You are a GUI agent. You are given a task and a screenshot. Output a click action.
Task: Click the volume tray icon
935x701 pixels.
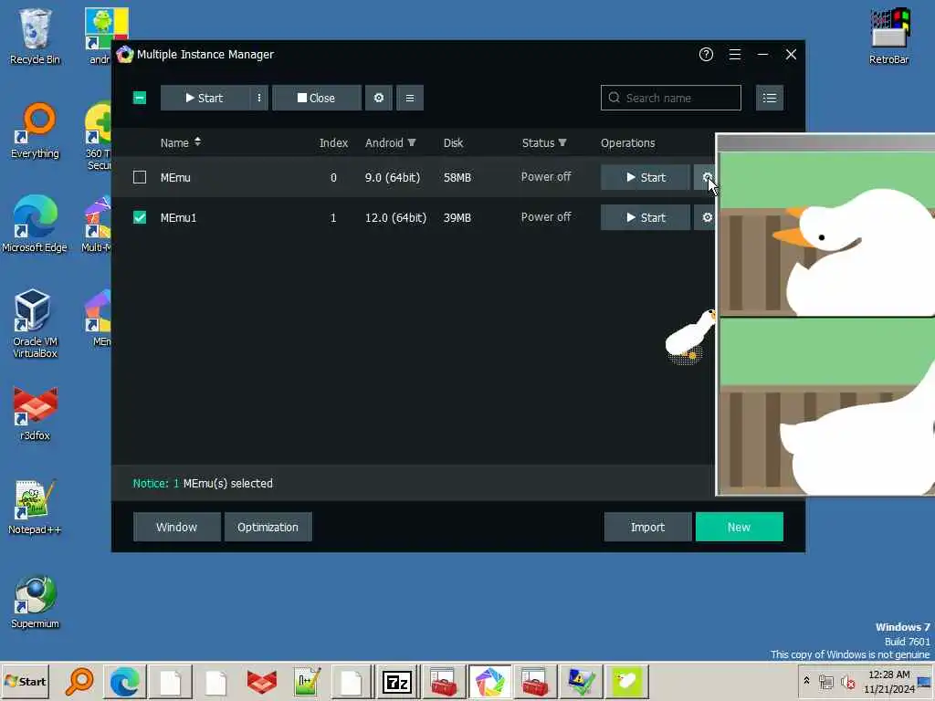point(846,681)
